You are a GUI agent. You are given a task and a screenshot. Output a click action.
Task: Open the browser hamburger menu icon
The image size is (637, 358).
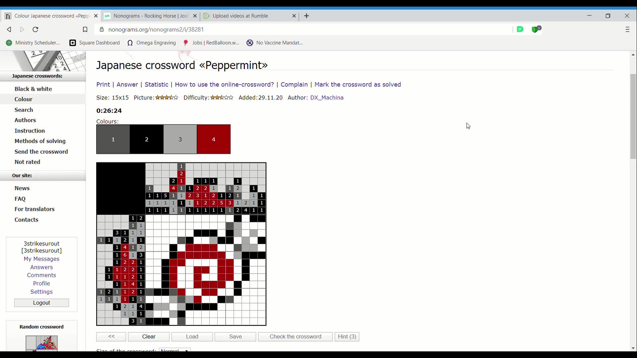click(627, 30)
